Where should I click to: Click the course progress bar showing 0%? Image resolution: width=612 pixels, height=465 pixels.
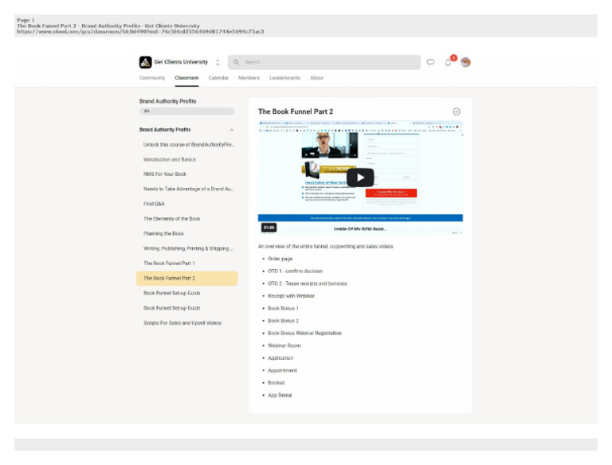[187, 111]
